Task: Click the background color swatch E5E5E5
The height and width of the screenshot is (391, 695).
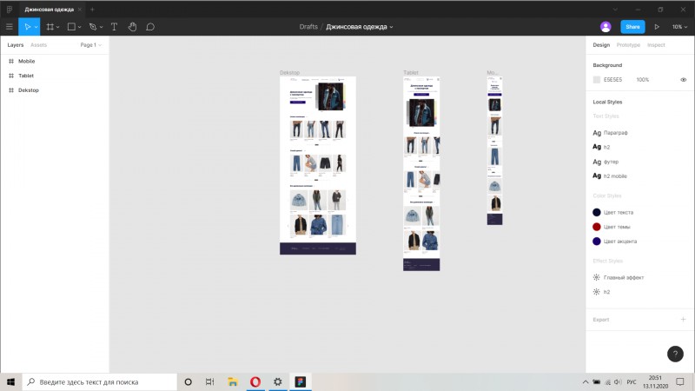Action: click(597, 80)
